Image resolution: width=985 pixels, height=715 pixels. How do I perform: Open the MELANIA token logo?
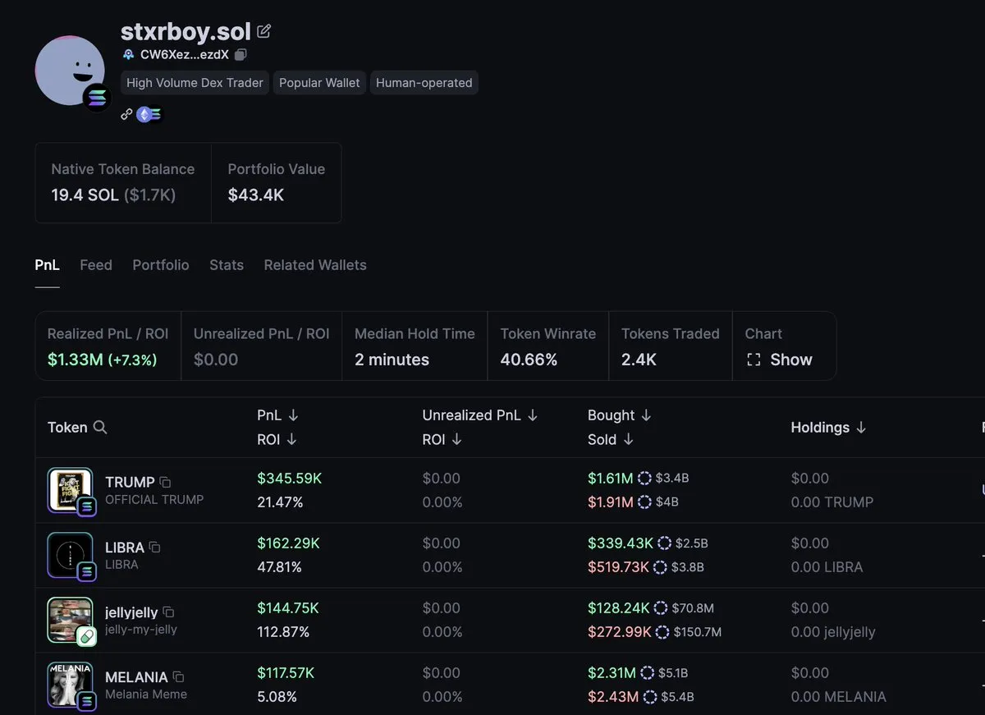click(x=71, y=685)
